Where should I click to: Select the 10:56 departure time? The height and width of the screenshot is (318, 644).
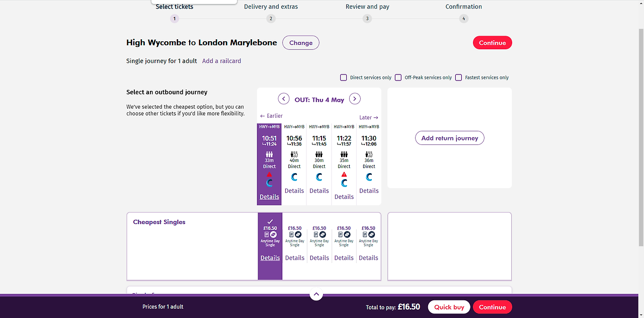click(x=294, y=138)
